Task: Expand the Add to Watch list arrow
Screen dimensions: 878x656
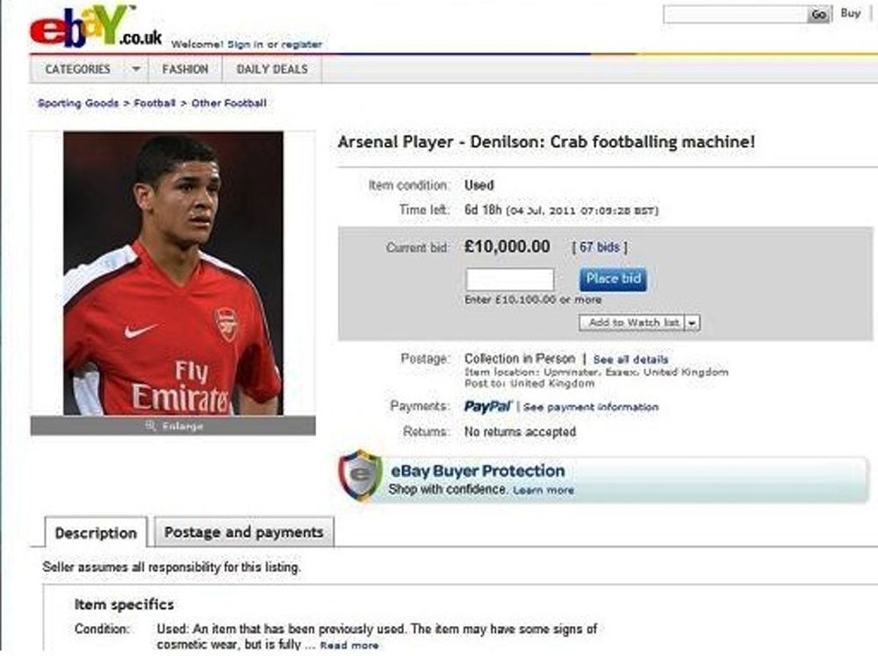Action: point(693,323)
